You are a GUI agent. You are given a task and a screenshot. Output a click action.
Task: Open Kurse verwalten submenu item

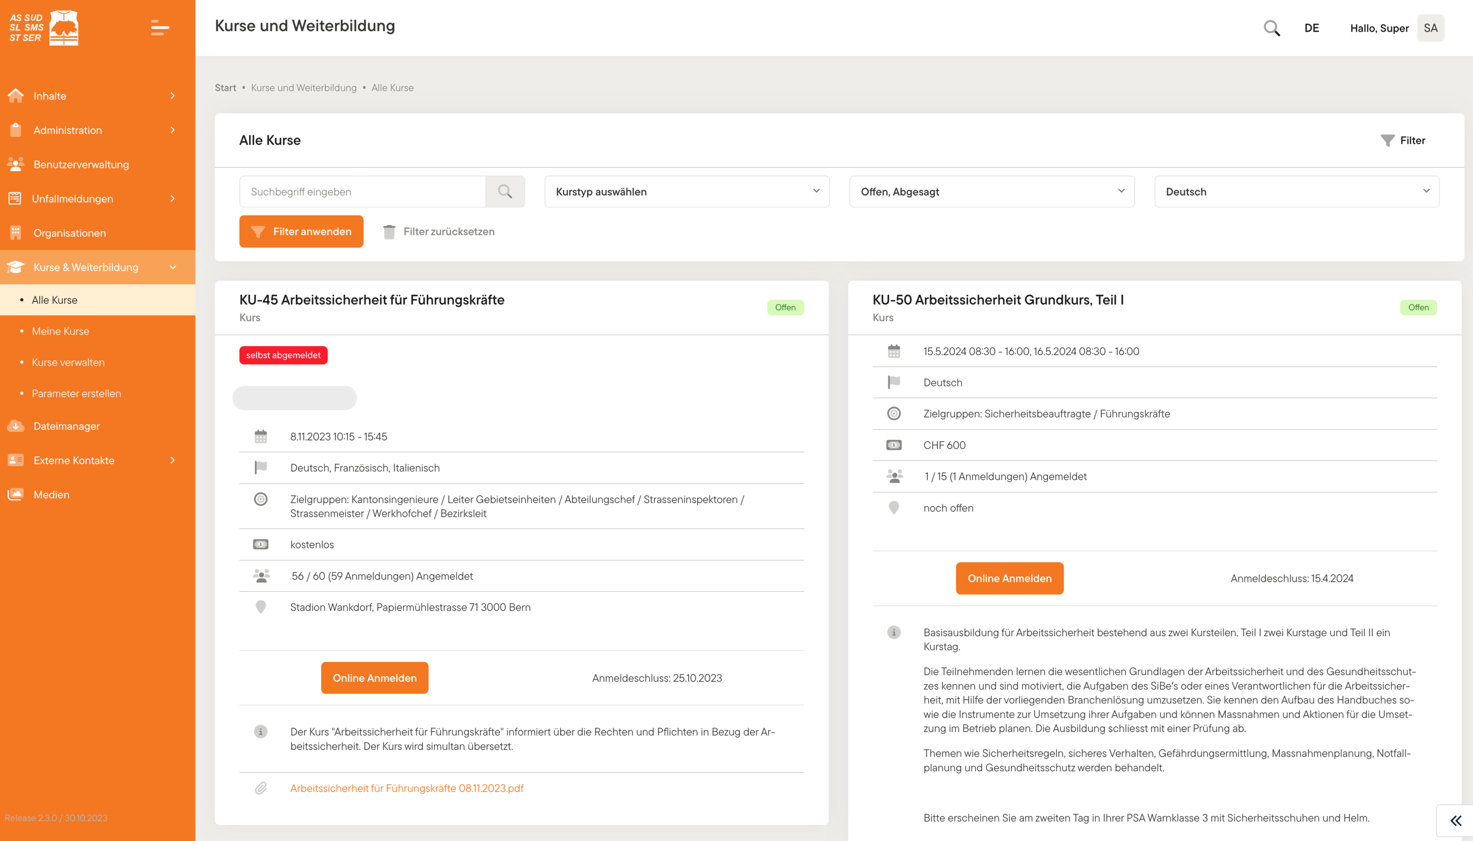pyautogui.click(x=68, y=362)
